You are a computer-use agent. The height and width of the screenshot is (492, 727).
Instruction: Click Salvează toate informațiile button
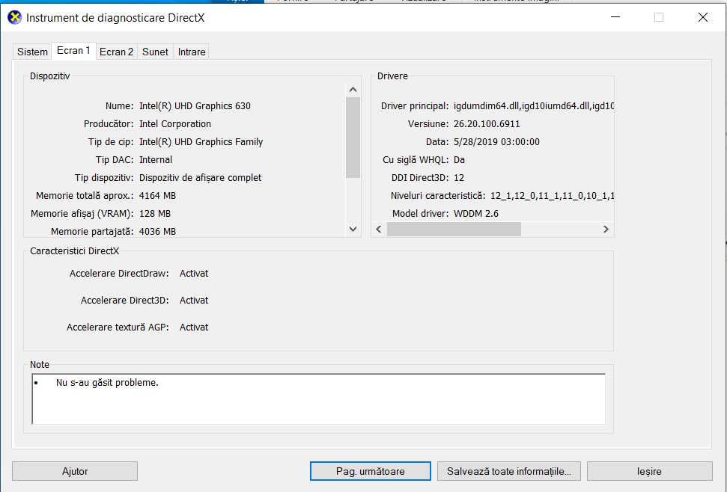click(508, 471)
